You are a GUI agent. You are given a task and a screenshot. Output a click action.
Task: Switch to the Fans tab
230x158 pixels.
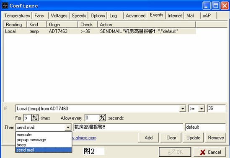[x=39, y=15]
